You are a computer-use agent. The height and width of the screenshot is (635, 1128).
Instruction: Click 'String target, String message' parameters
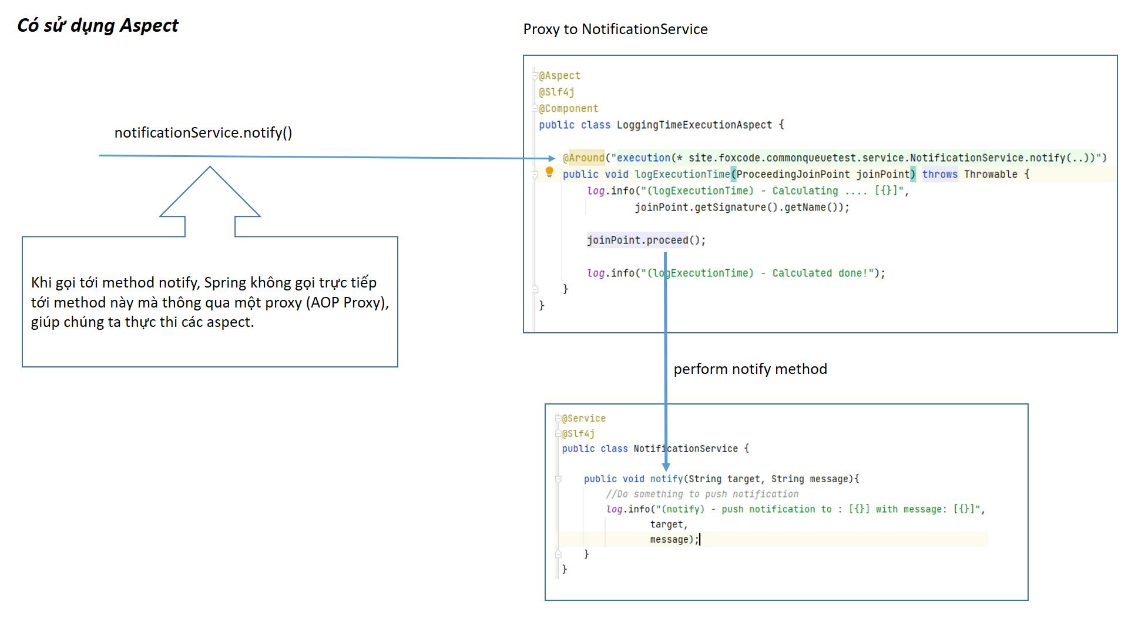[768, 479]
